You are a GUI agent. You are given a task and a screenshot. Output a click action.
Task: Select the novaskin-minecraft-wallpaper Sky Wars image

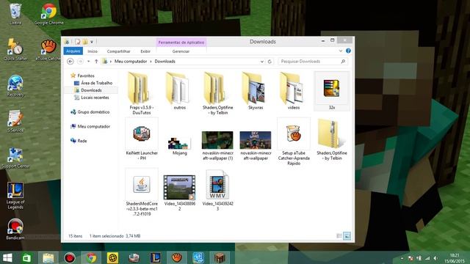pos(256,146)
